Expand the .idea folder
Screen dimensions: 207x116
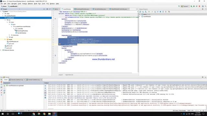coord(3,14)
